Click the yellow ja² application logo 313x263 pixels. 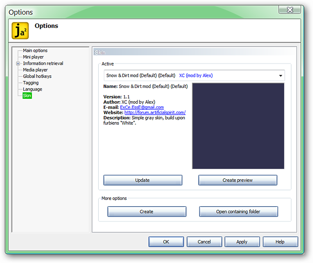[20, 30]
